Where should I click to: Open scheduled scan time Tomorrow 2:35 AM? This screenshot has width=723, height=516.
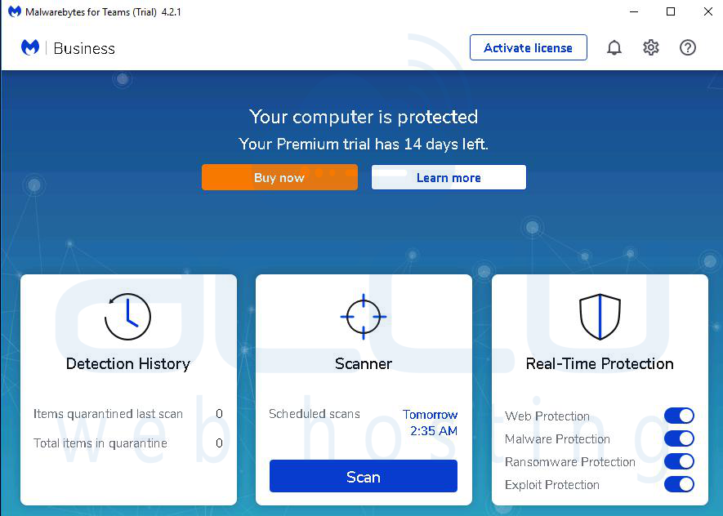(431, 422)
